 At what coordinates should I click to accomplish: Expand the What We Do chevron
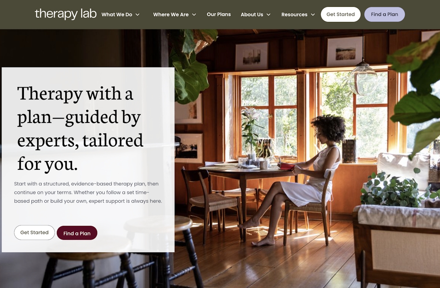coord(137,14)
